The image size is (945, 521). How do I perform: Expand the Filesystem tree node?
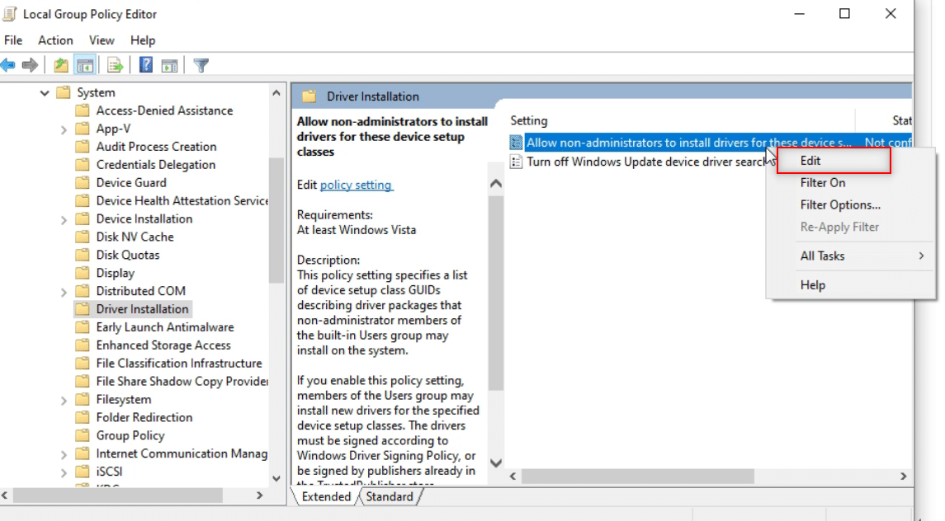[64, 401]
